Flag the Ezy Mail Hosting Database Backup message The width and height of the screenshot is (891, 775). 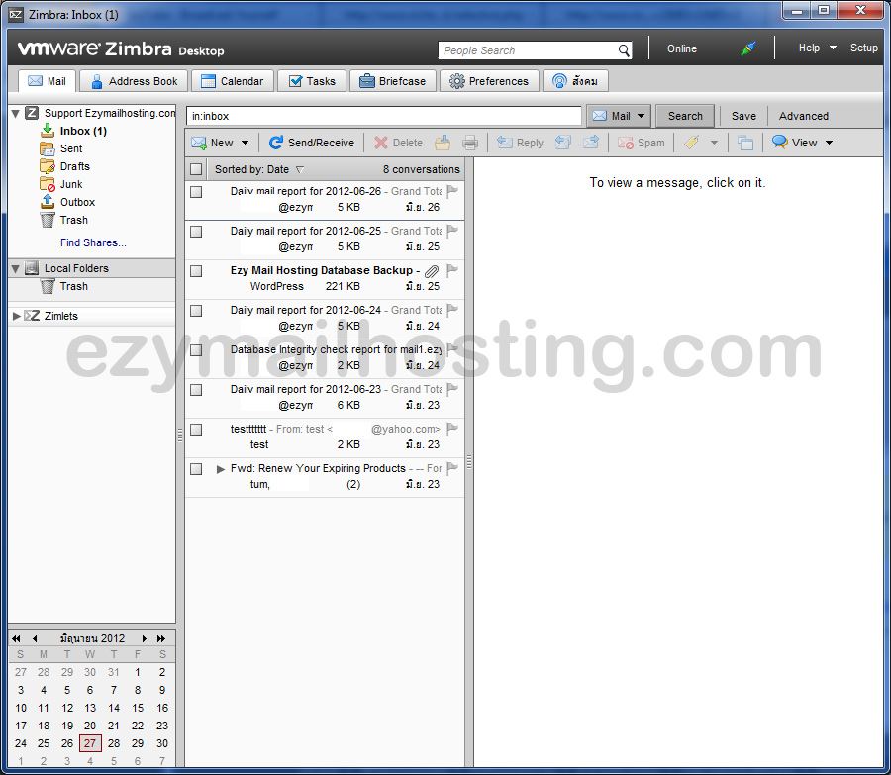pyautogui.click(x=452, y=270)
